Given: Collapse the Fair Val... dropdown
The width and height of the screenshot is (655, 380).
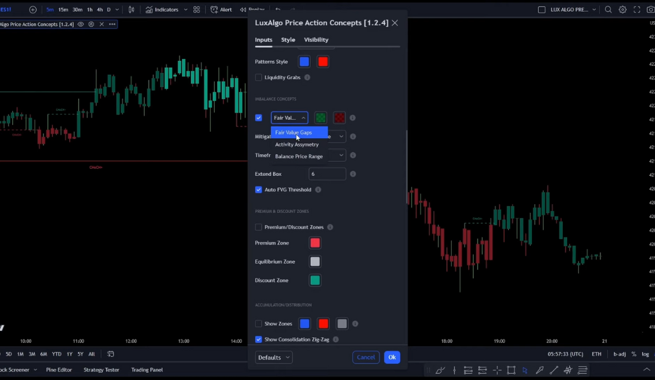Looking at the screenshot, I should (290, 118).
